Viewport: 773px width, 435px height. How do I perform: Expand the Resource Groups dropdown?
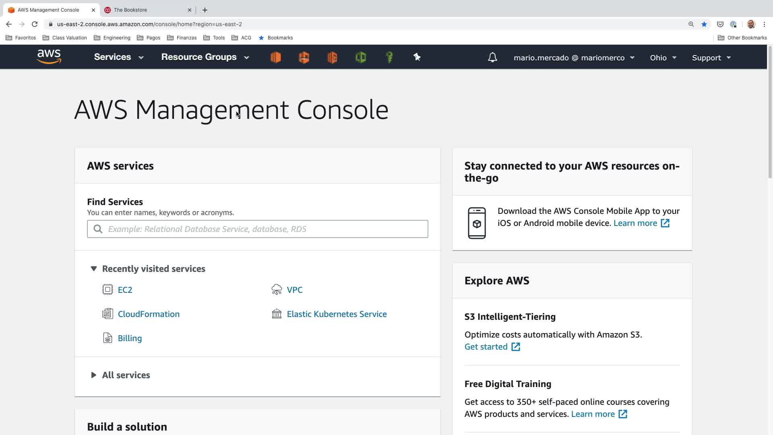tap(205, 57)
